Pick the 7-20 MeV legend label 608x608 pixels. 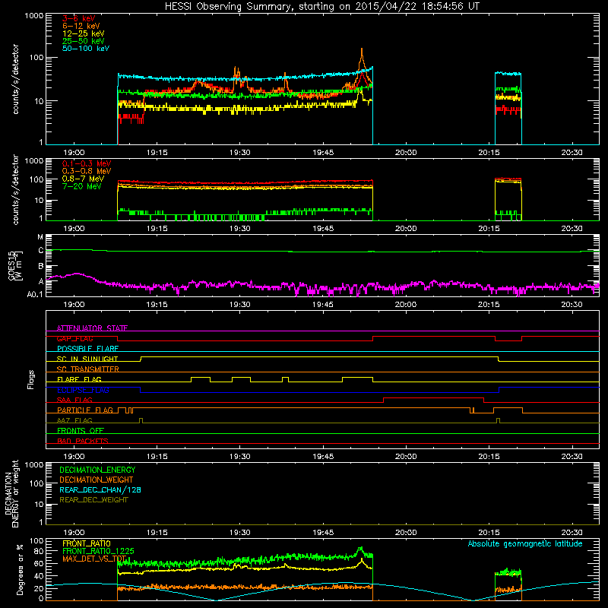point(82,186)
